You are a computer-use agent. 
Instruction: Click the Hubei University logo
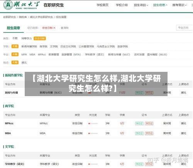click(21, 5)
